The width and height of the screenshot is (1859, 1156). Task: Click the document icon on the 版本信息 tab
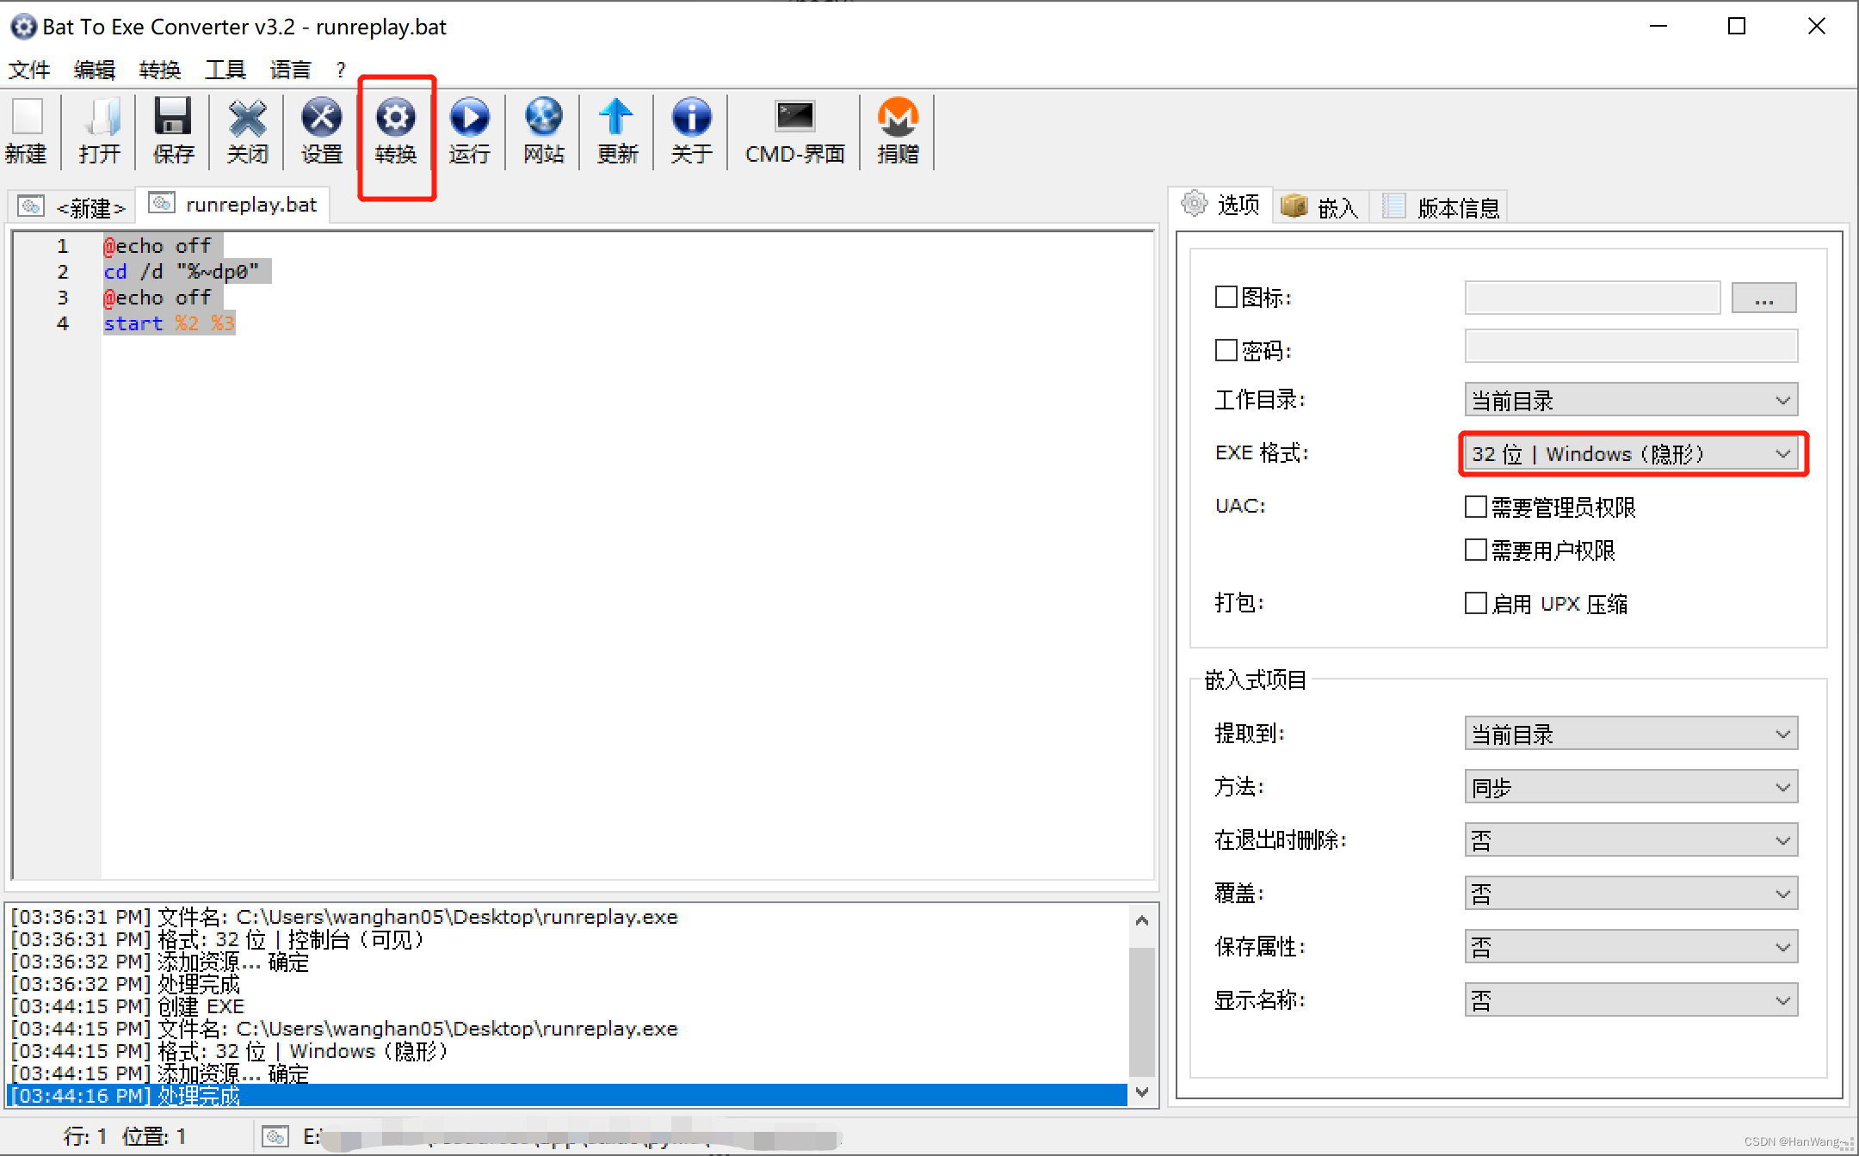(x=1393, y=206)
